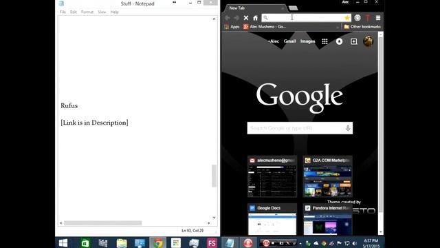Go back in Chrome browser
The width and height of the screenshot is (440, 248).
[228, 18]
